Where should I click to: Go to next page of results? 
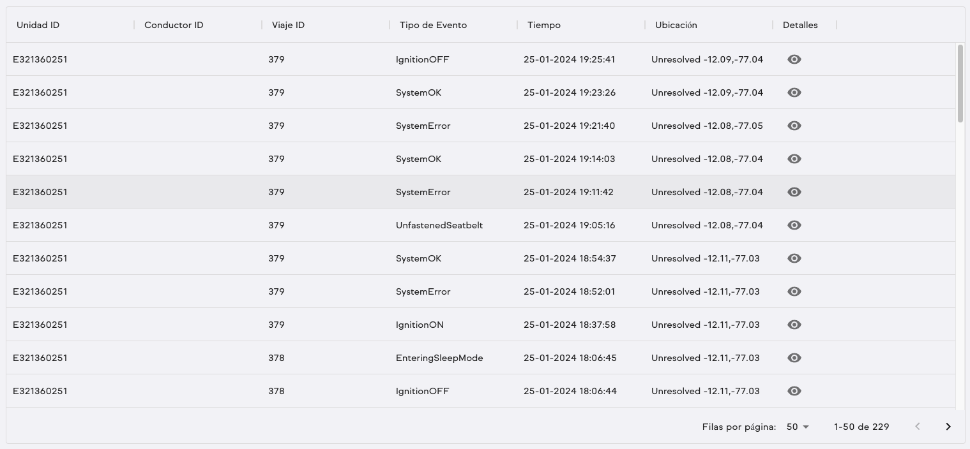[948, 427]
